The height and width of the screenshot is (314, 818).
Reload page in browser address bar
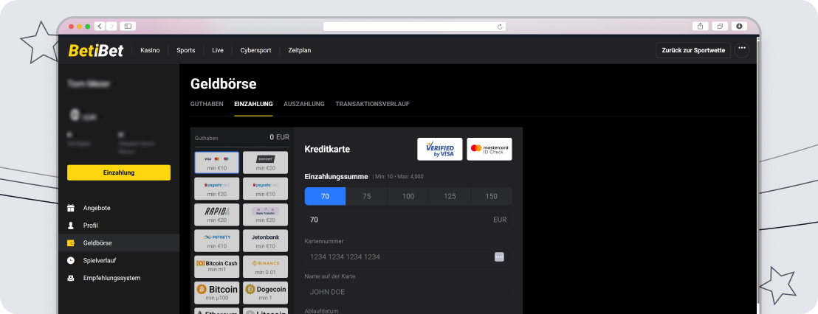pyautogui.click(x=501, y=26)
